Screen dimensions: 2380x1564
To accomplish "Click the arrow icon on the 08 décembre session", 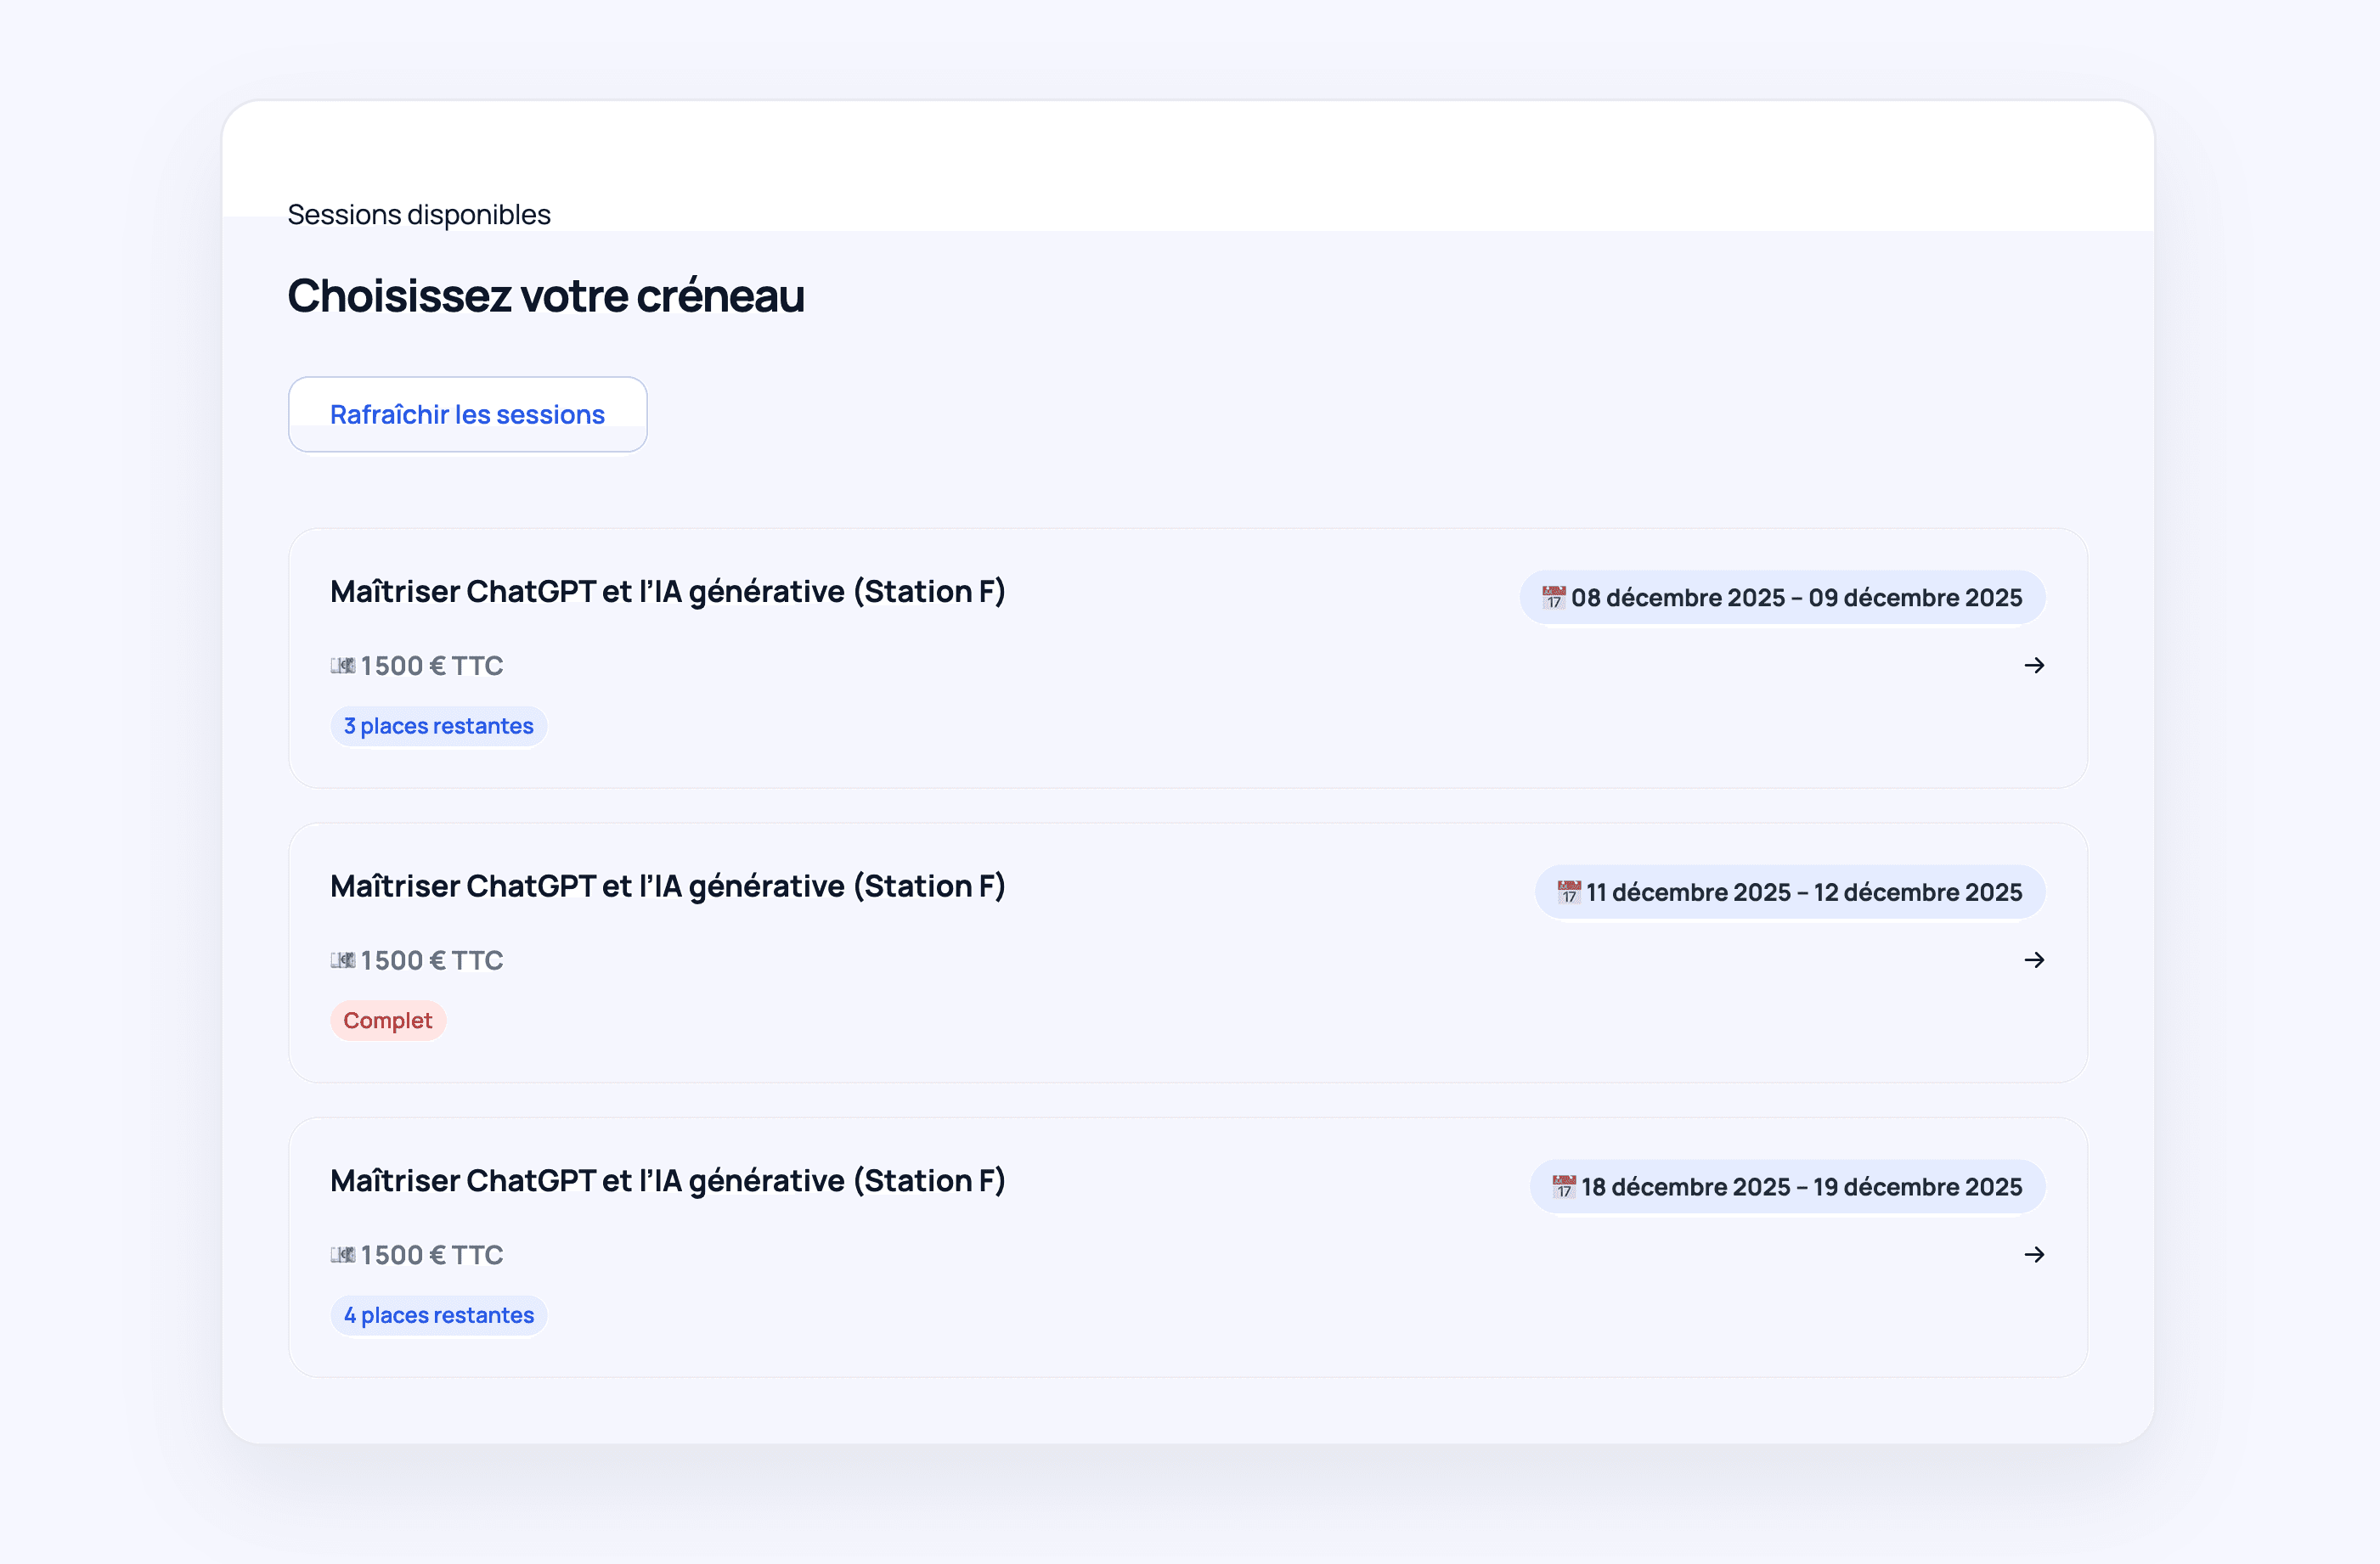I will click(x=2035, y=666).
